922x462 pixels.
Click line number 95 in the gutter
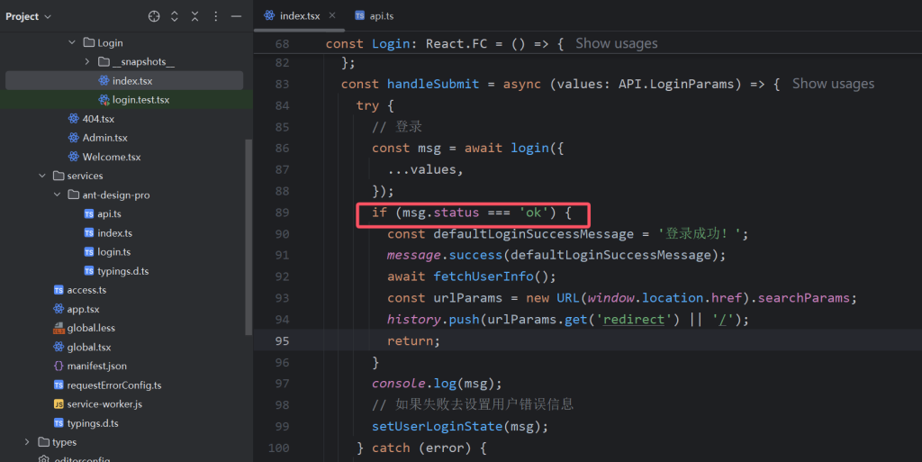[x=282, y=341]
